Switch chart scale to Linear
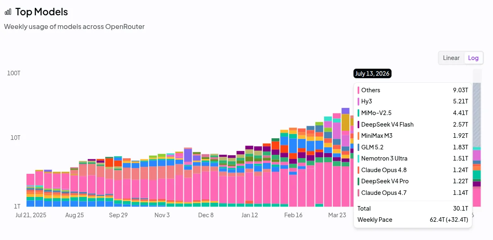Screen dimensions: 493x240 point(451,58)
